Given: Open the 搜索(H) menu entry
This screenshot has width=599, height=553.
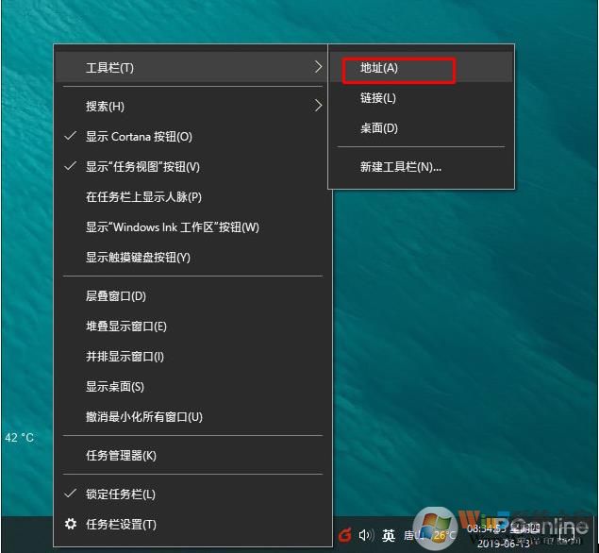Looking at the screenshot, I should pyautogui.click(x=191, y=106).
